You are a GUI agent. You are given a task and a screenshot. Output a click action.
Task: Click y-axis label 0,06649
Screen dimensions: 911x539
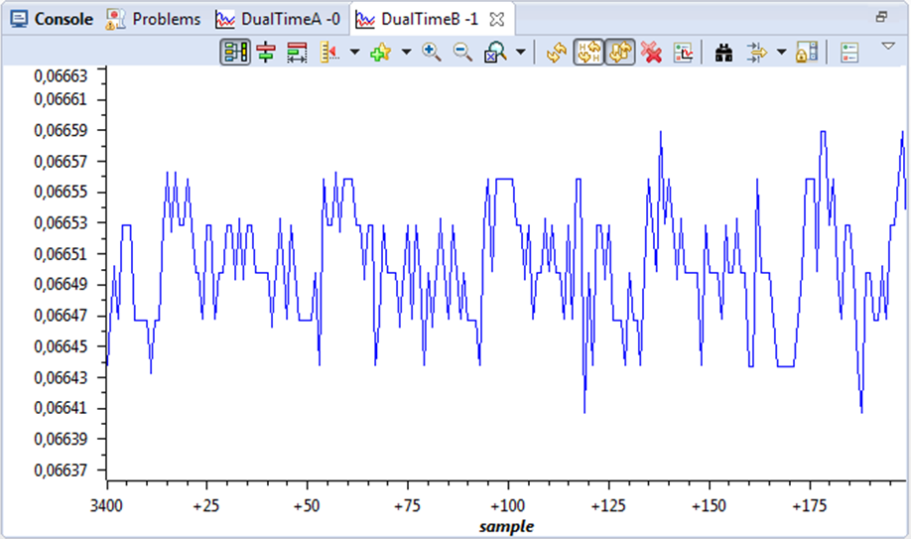pyautogui.click(x=61, y=284)
